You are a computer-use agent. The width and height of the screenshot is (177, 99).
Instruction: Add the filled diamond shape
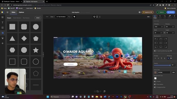(24, 38)
